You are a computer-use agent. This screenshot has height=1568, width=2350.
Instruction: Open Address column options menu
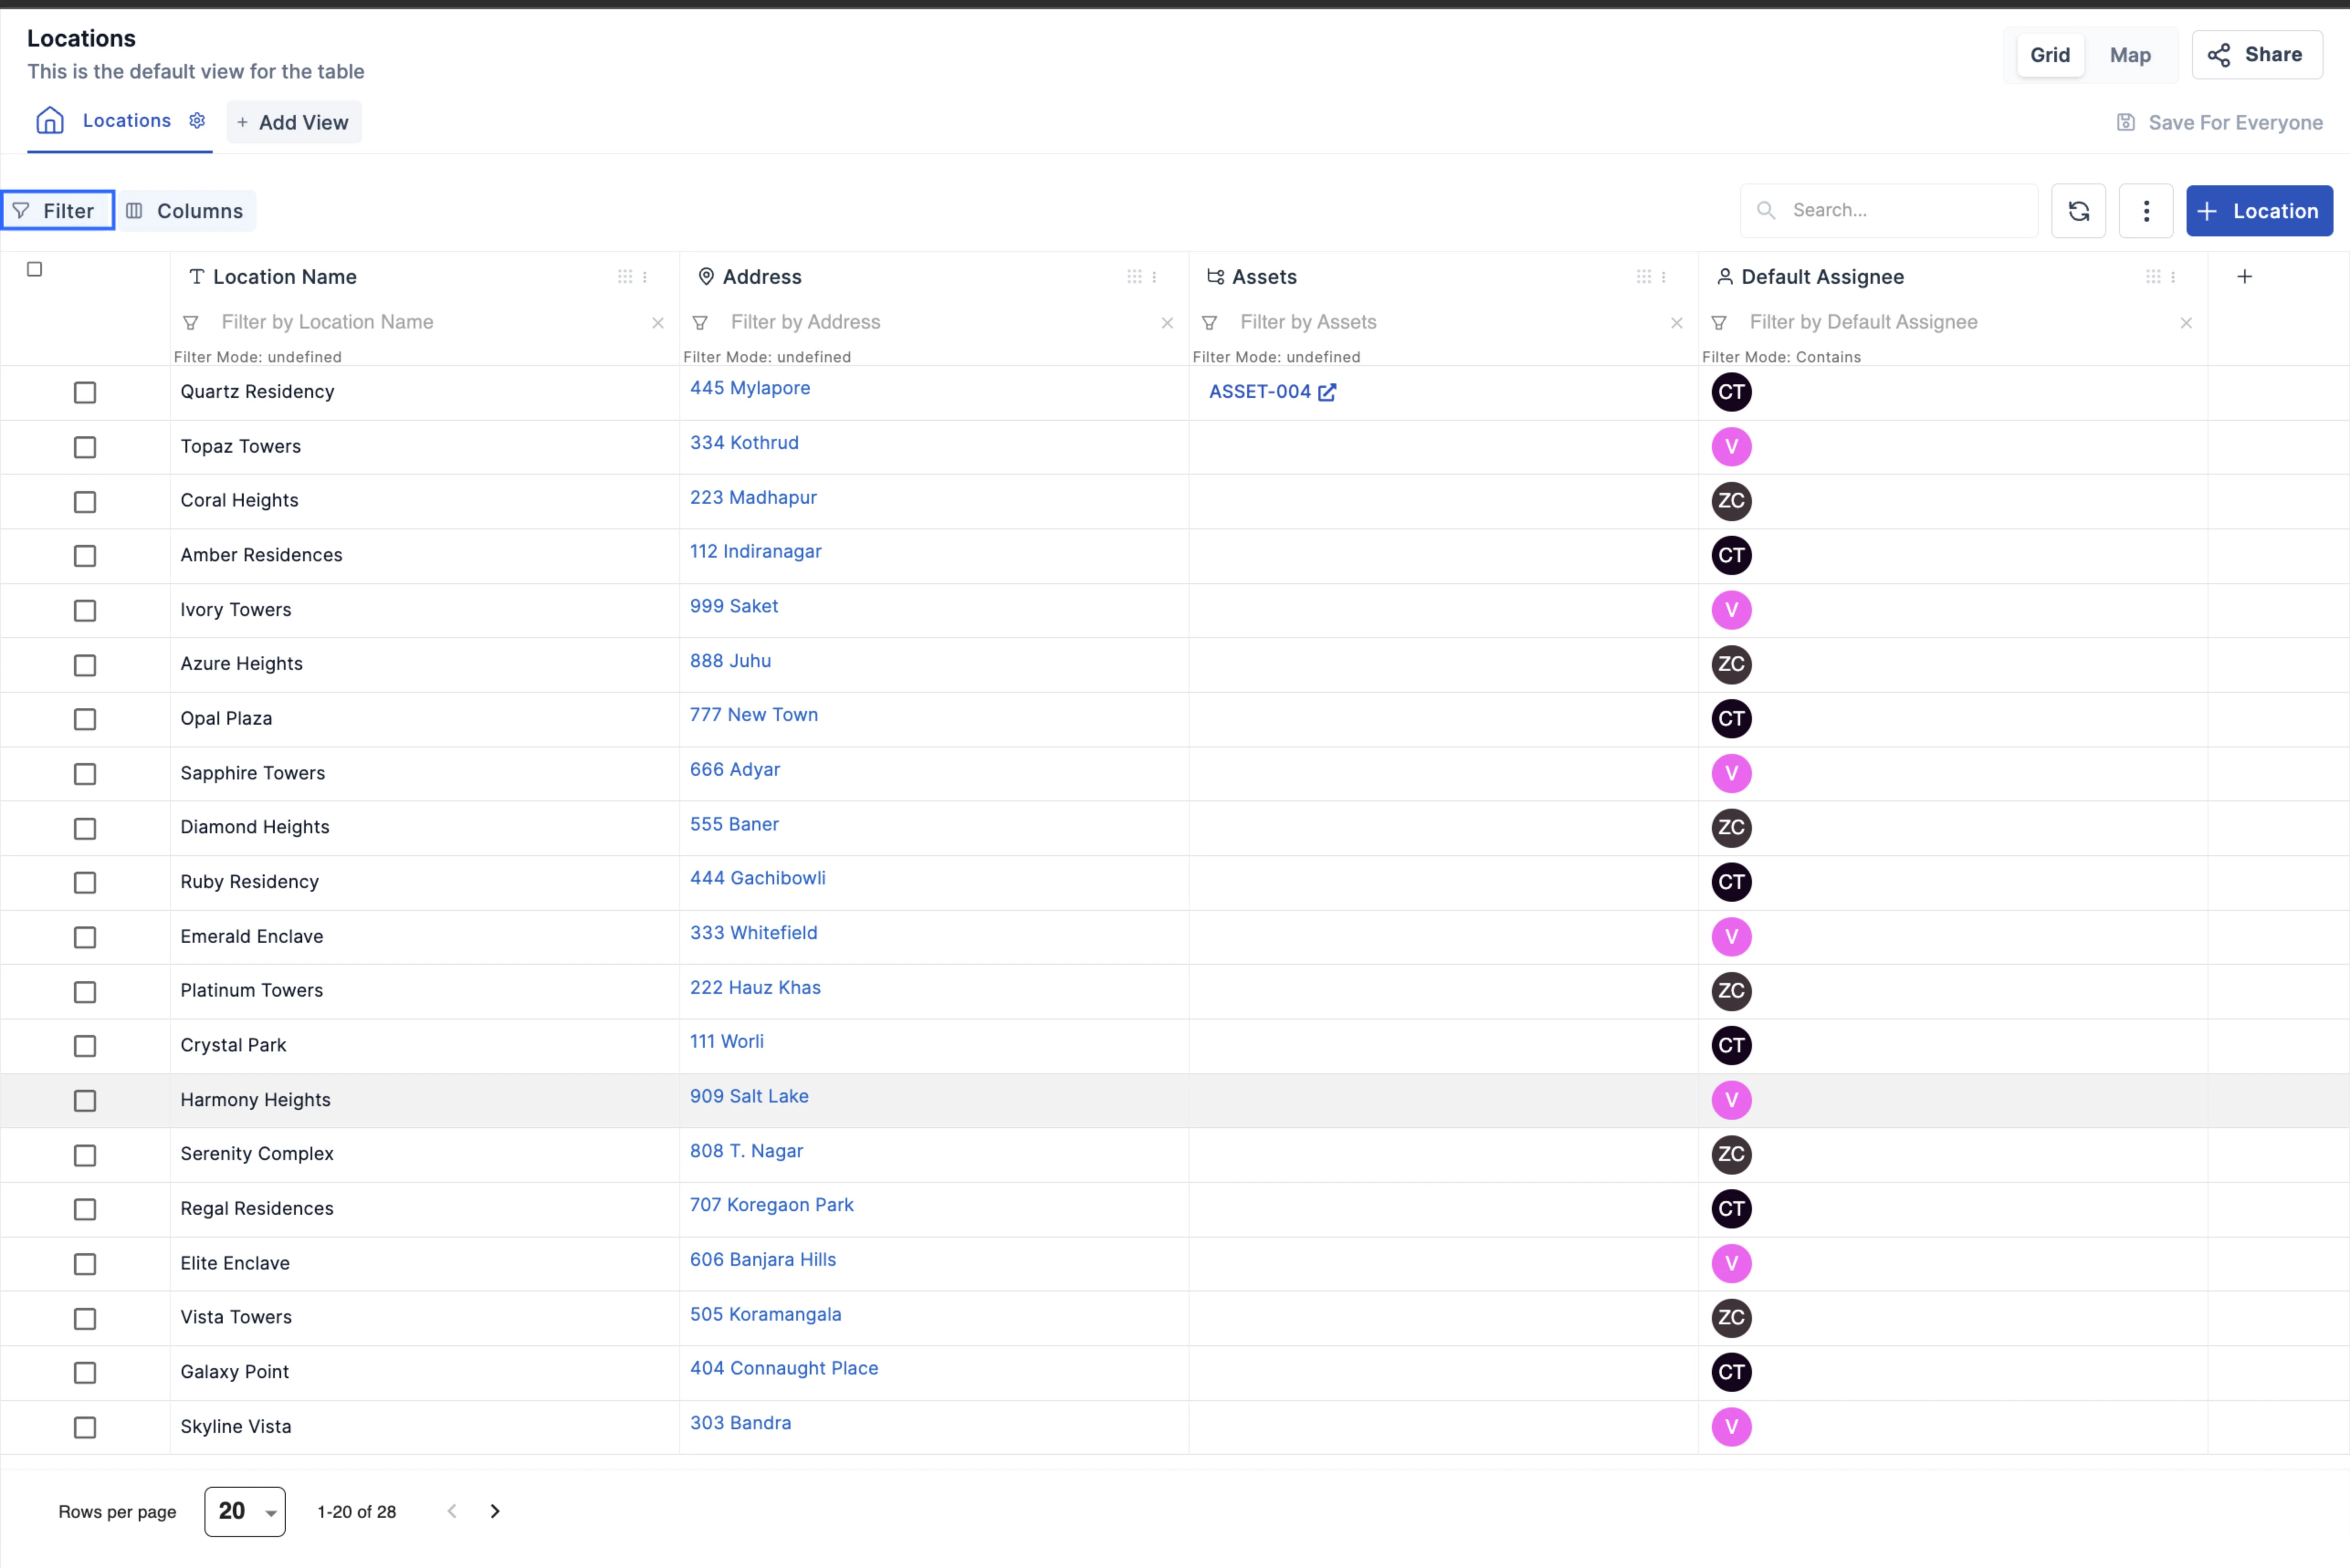coord(1154,277)
